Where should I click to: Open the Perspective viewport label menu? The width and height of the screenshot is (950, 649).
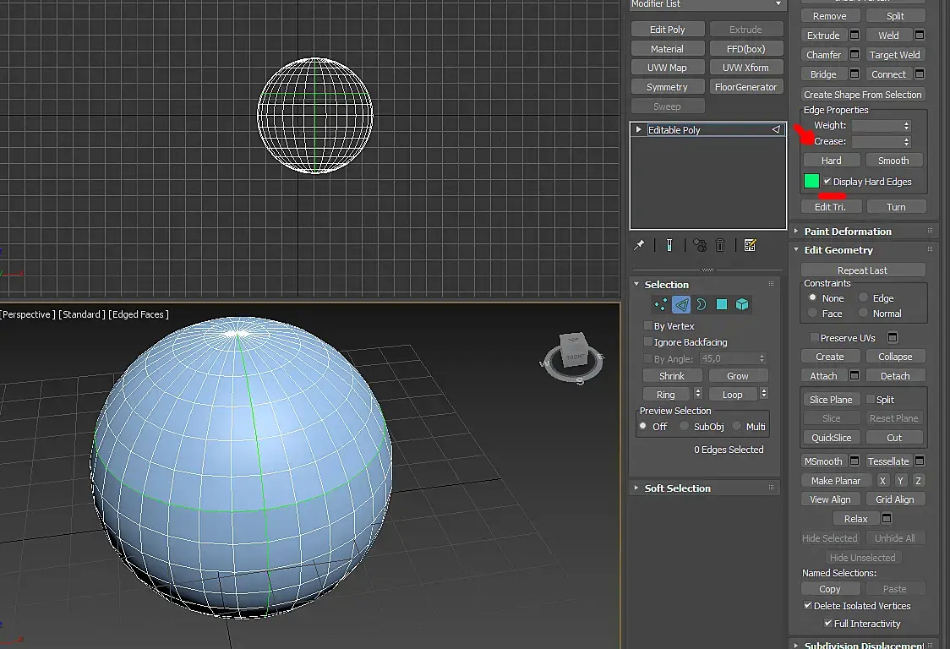pyautogui.click(x=28, y=314)
